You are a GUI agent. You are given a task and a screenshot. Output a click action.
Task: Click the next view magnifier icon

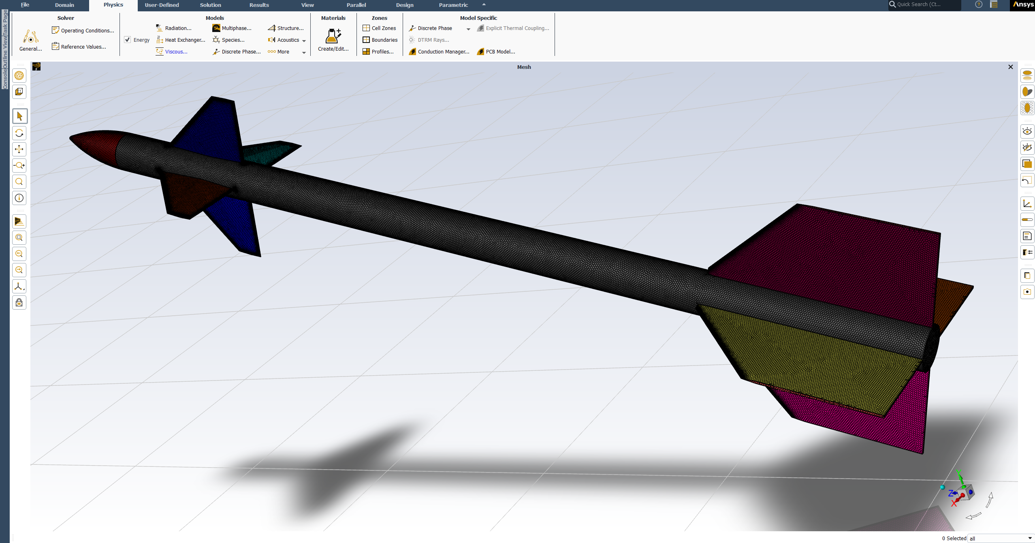19,270
